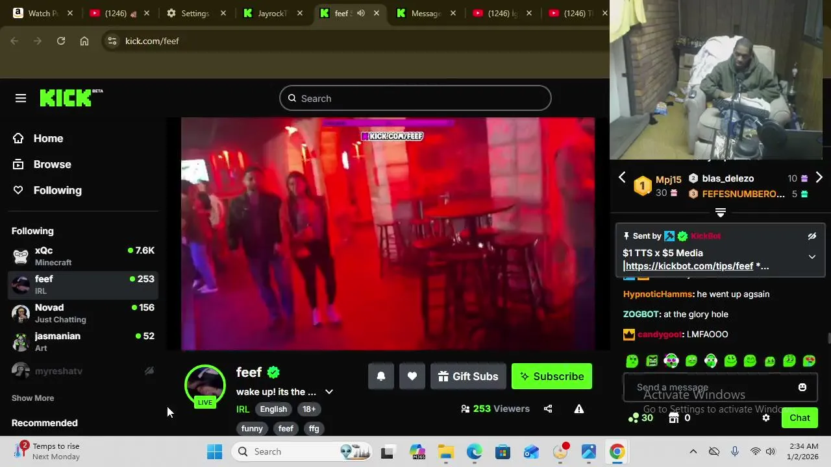This screenshot has width=831, height=467.
Task: Click the viewers count icon
Action: coord(465,409)
